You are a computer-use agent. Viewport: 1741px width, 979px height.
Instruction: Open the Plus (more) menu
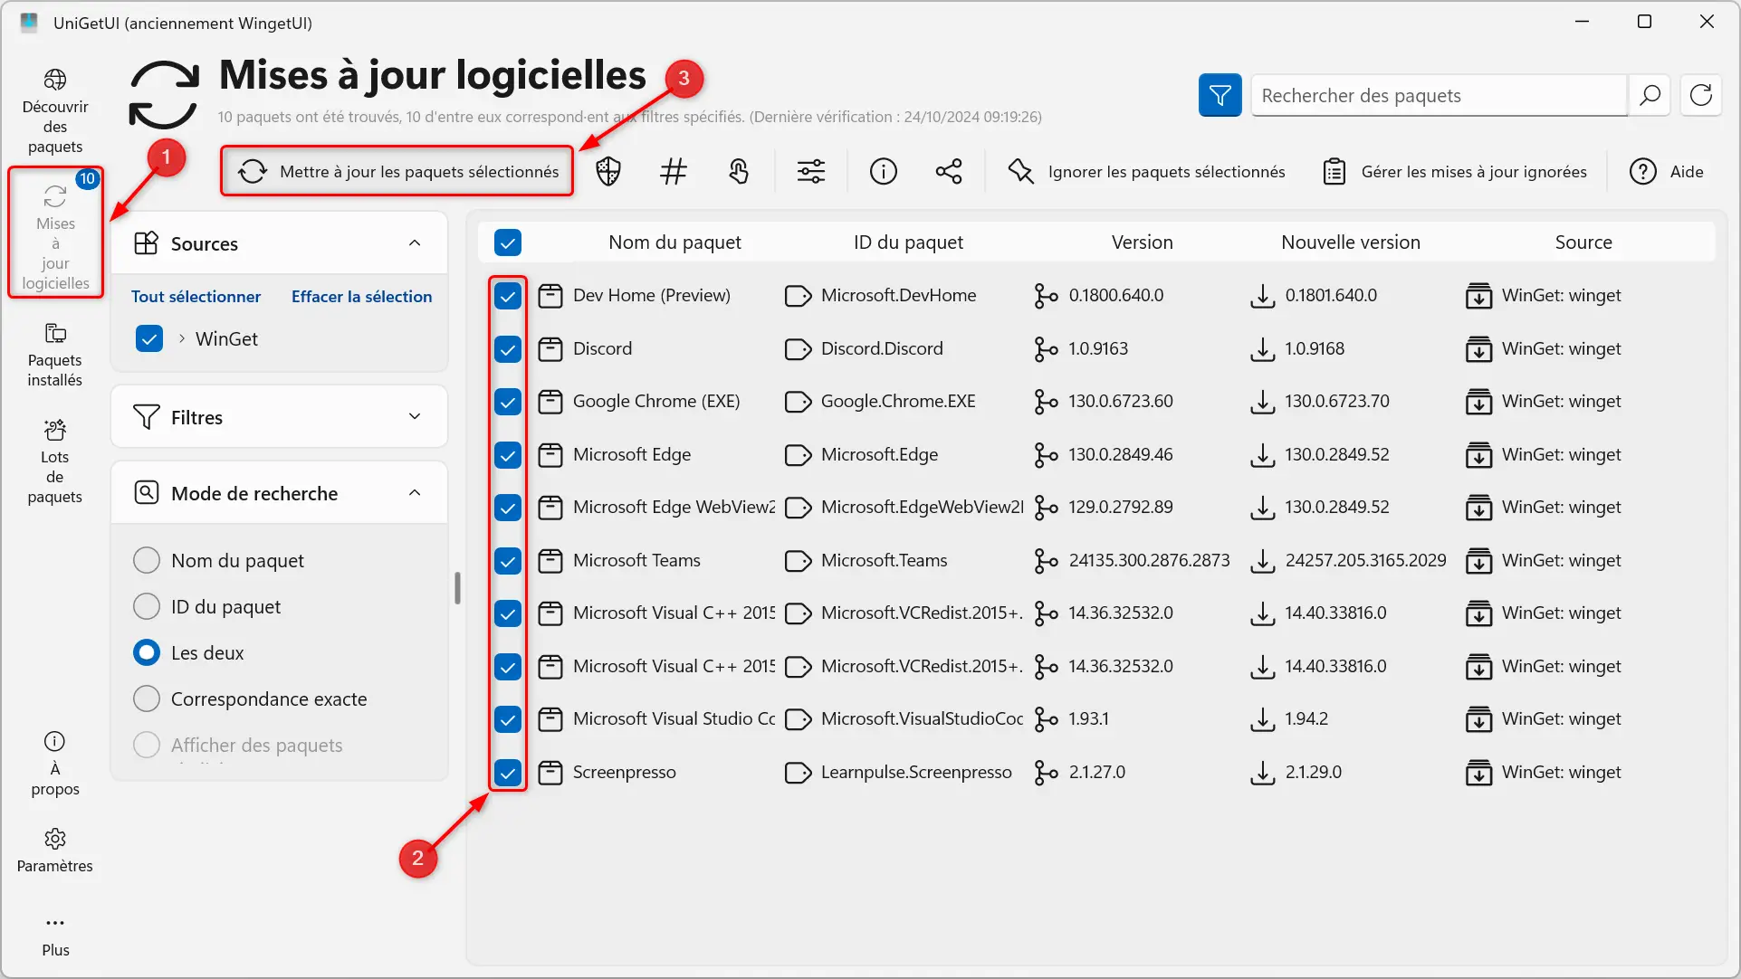click(55, 935)
